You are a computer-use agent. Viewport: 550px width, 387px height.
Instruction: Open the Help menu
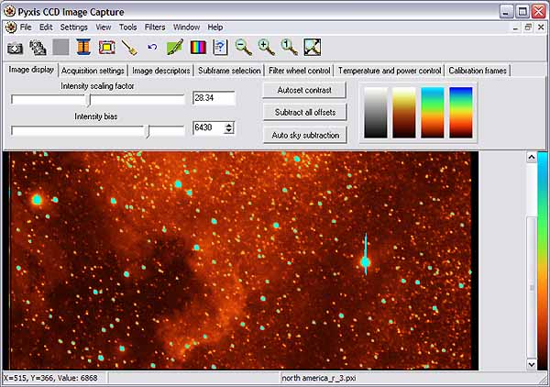215,28
